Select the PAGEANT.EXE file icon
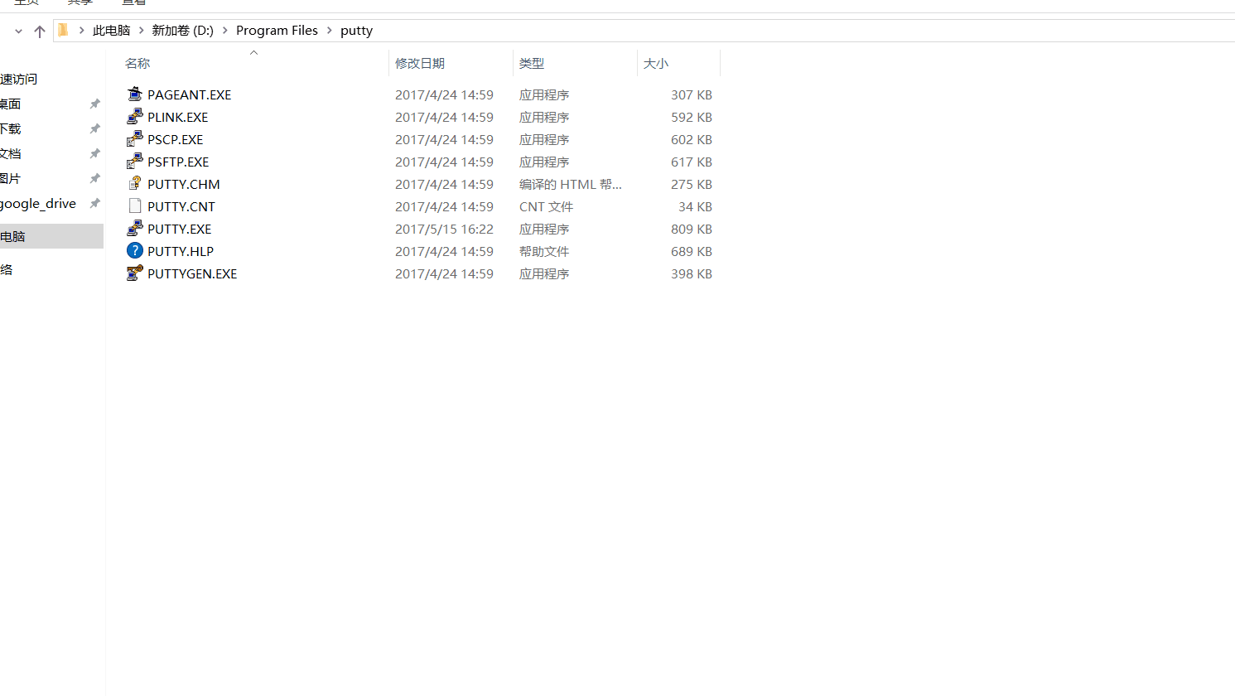This screenshot has height=696, width=1235. (135, 94)
